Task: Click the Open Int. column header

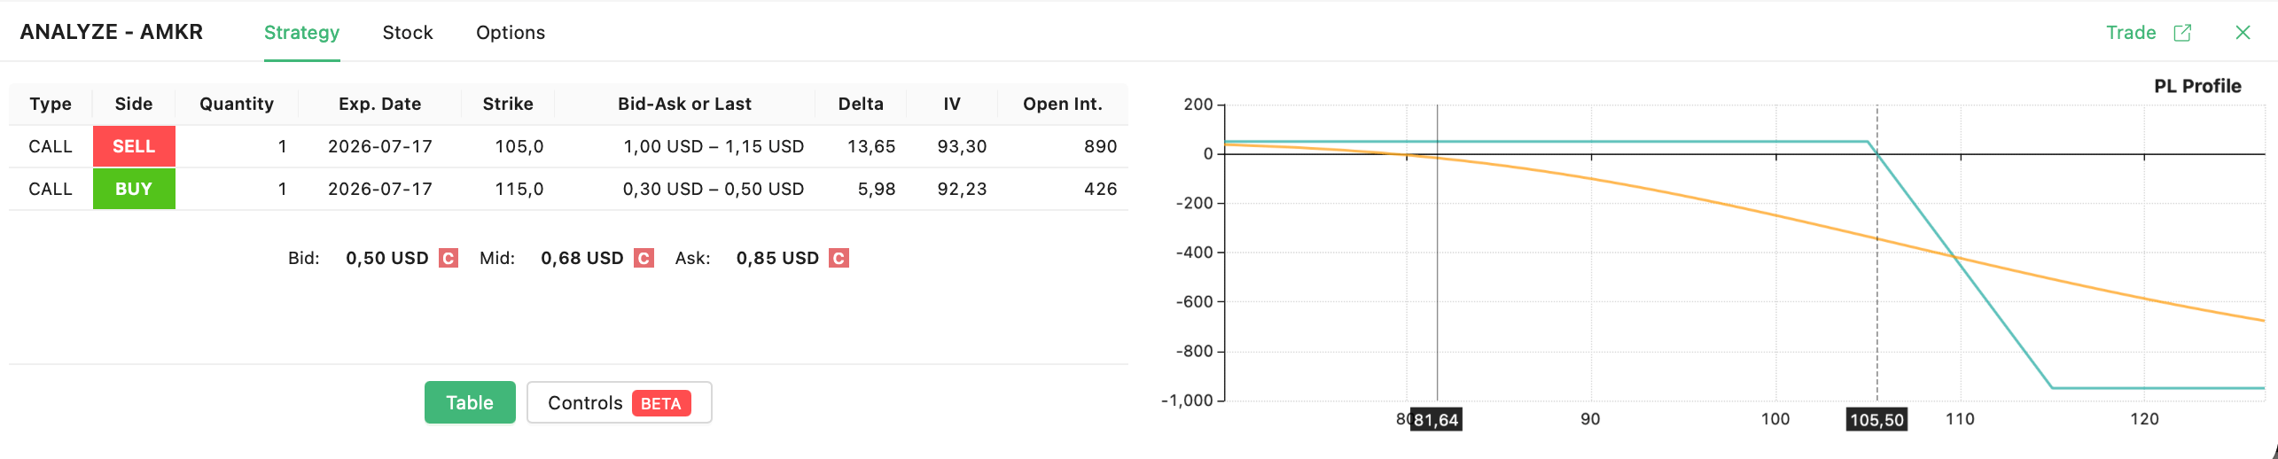Action: 1063,104
